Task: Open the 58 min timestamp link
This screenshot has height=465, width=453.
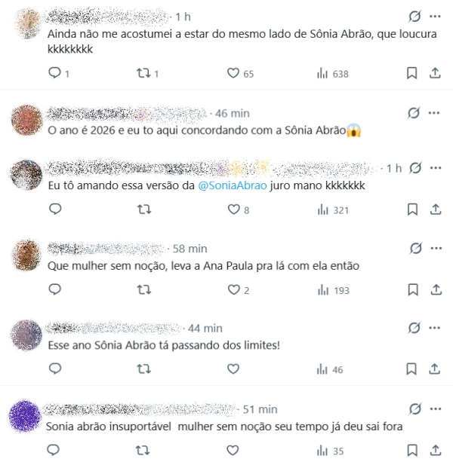Action: (x=190, y=249)
